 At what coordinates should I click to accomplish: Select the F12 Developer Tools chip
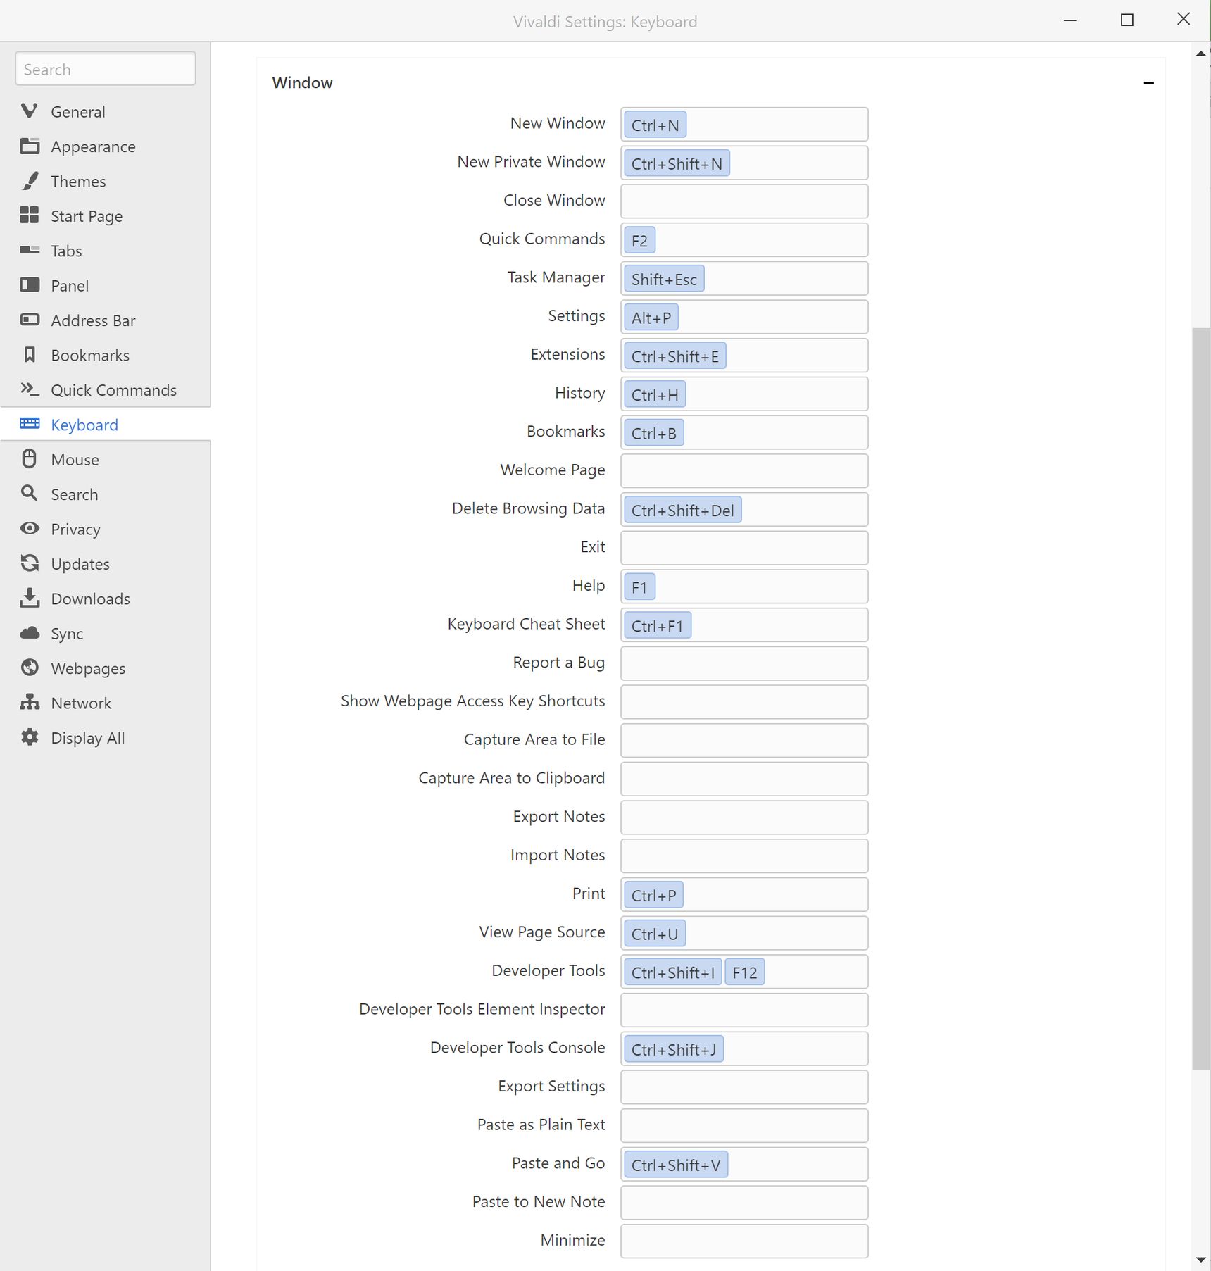[x=745, y=972]
